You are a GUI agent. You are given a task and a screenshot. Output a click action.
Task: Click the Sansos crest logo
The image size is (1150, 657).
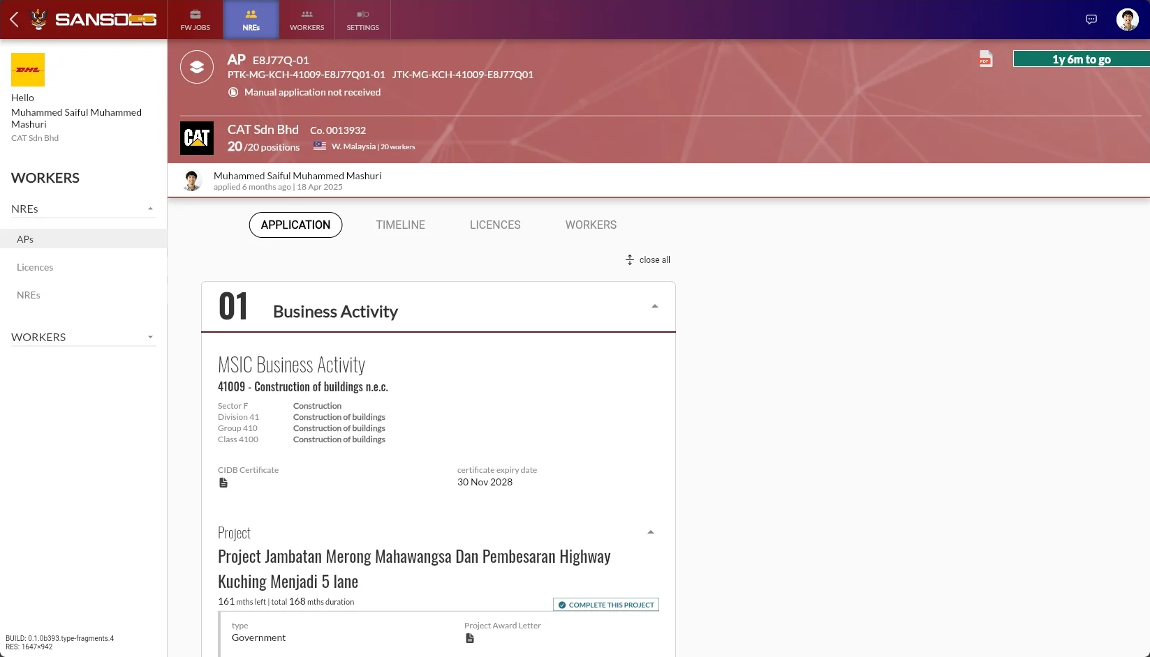[39, 20]
